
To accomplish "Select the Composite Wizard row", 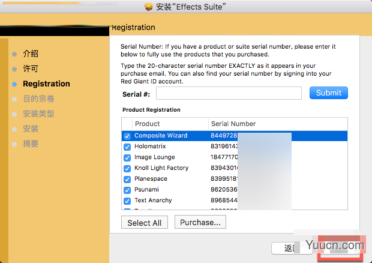I will point(235,136).
